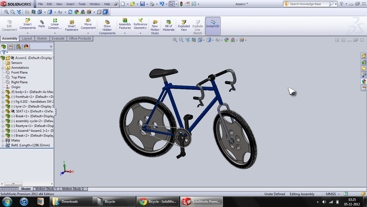The width and height of the screenshot is (367, 207).
Task: Open the Insert menu
Action: click(x=70, y=4)
